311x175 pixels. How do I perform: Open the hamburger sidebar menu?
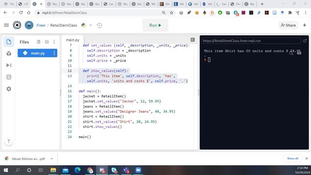(6, 25)
